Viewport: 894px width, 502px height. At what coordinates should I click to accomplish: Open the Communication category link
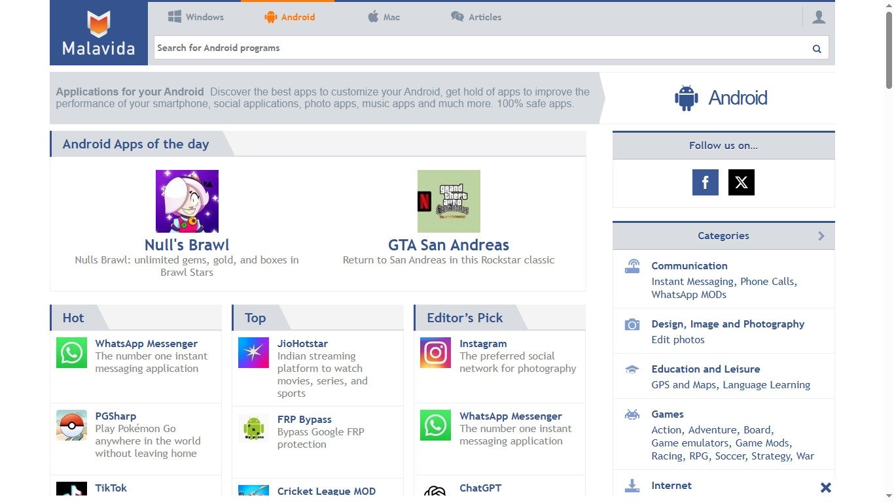pyautogui.click(x=689, y=266)
